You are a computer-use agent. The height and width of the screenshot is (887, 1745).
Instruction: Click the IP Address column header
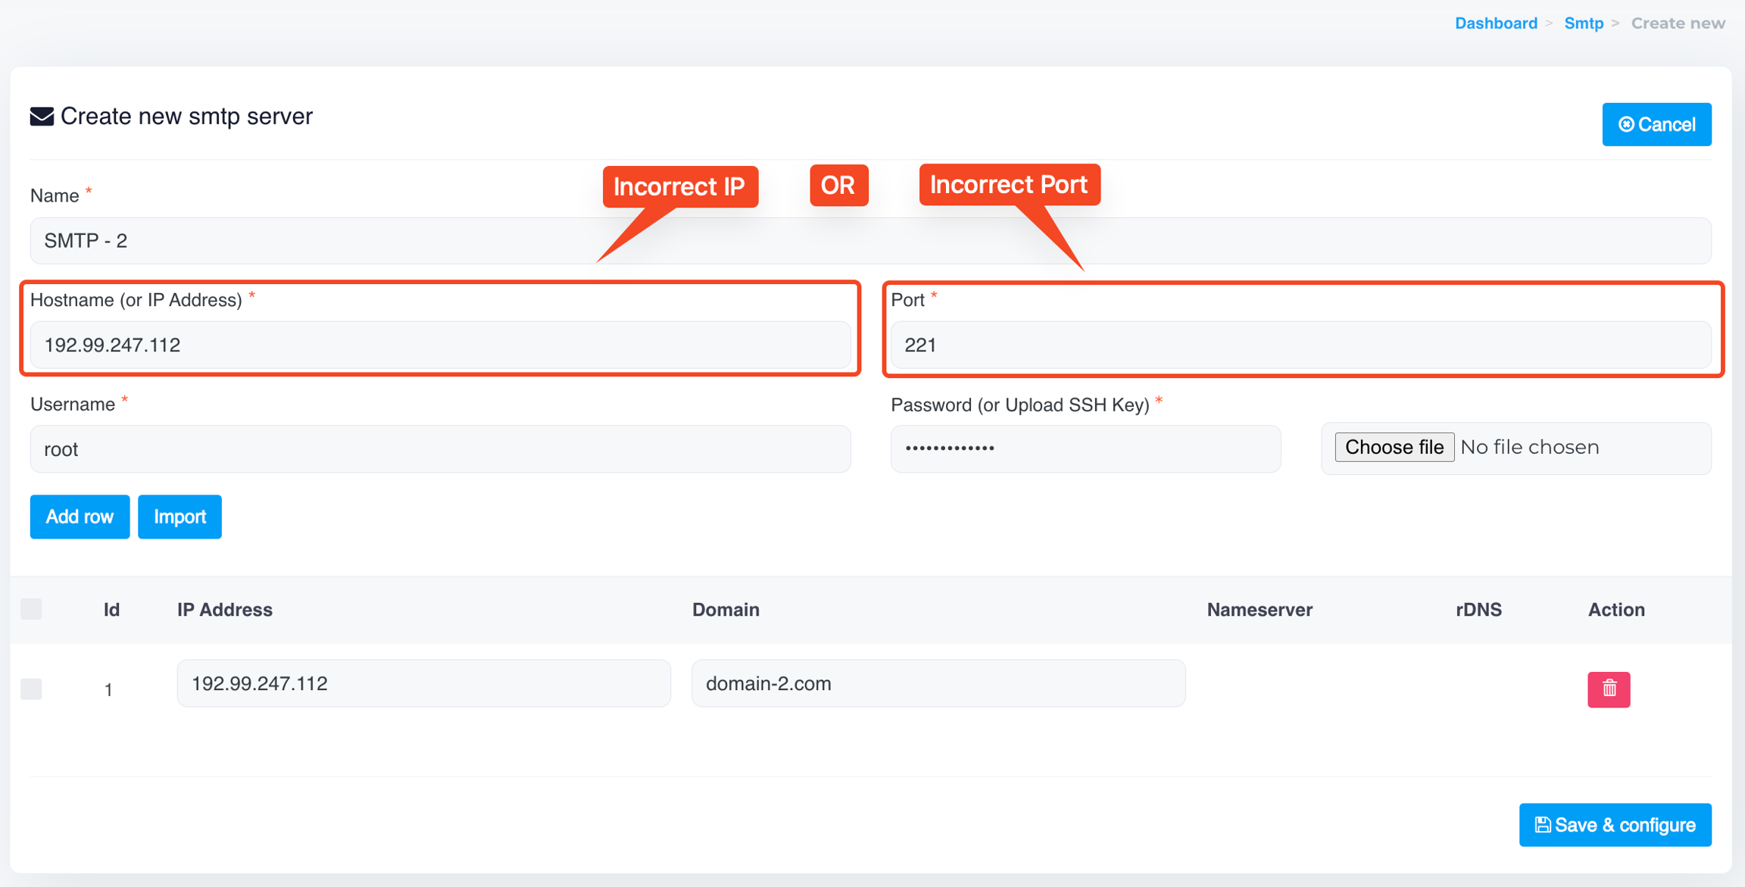(x=224, y=610)
